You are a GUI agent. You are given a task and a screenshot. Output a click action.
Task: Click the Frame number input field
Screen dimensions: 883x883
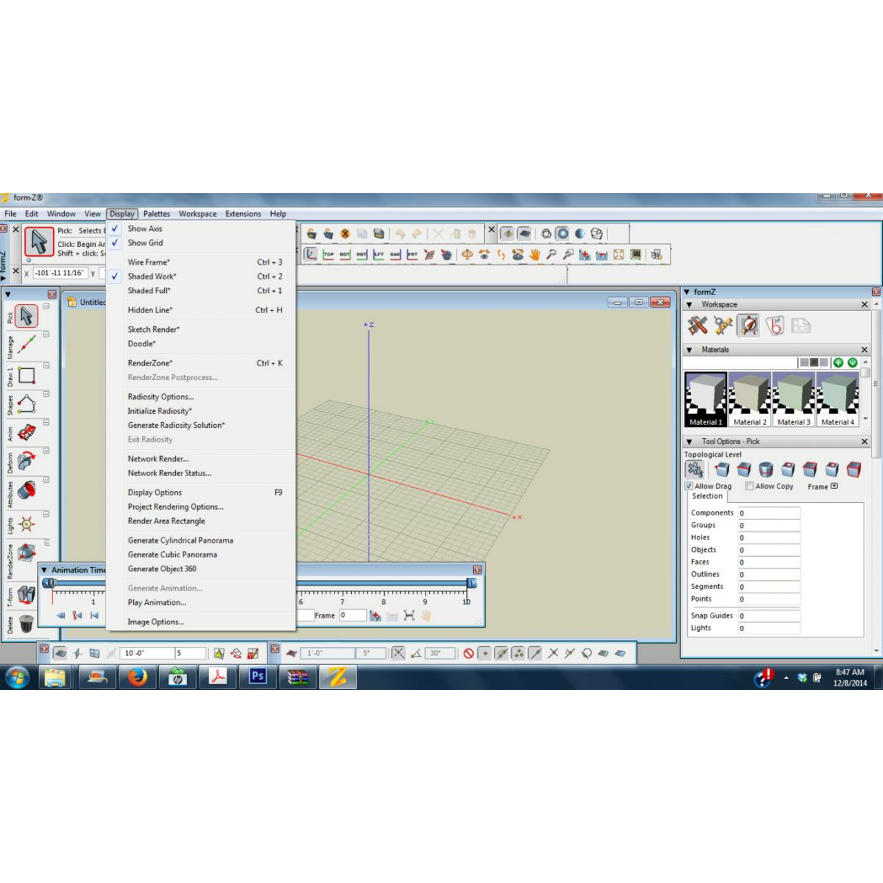[x=352, y=615]
